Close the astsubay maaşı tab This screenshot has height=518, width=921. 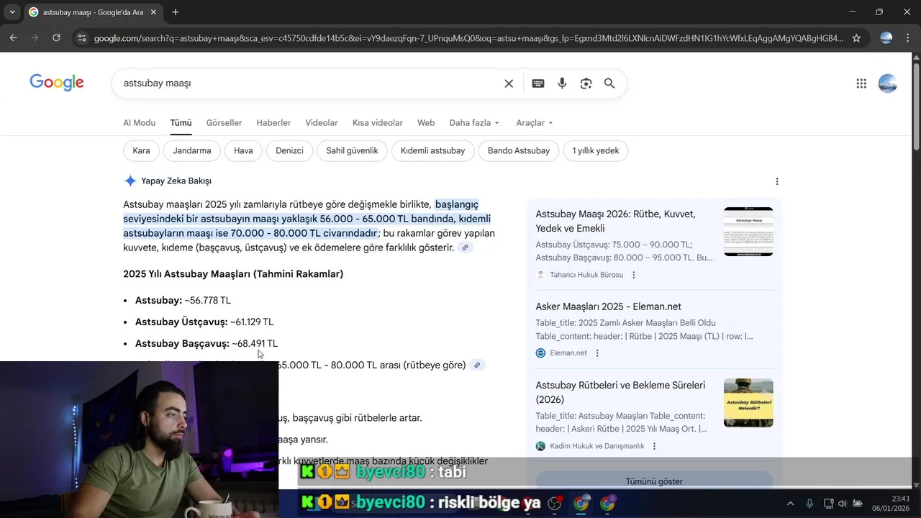pyautogui.click(x=154, y=12)
